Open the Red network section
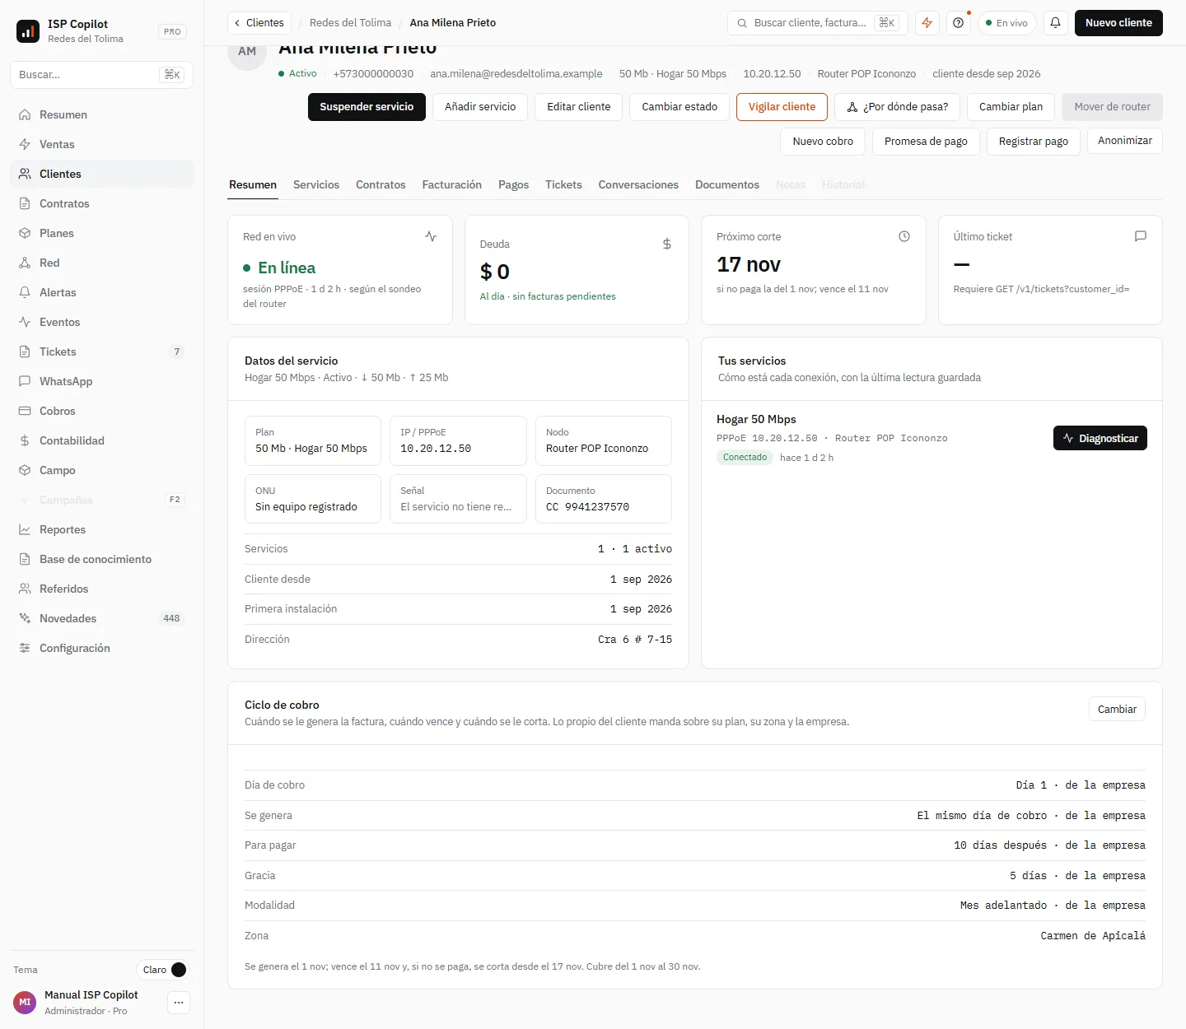This screenshot has width=1186, height=1029. (102, 263)
